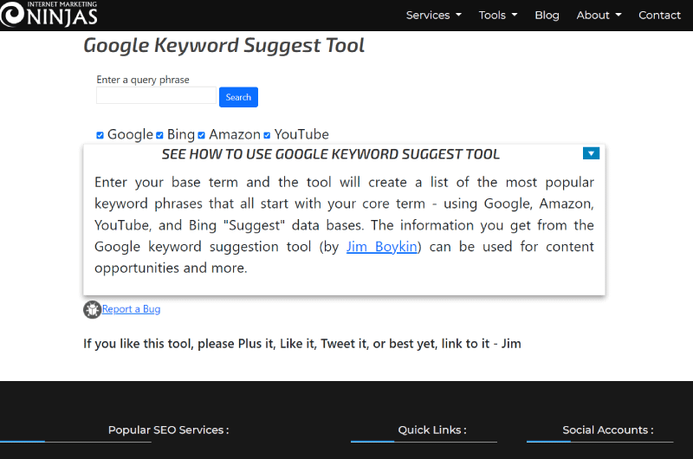Click the Internet Marketing Ninjas logo
693x459 pixels.
pyautogui.click(x=49, y=14)
